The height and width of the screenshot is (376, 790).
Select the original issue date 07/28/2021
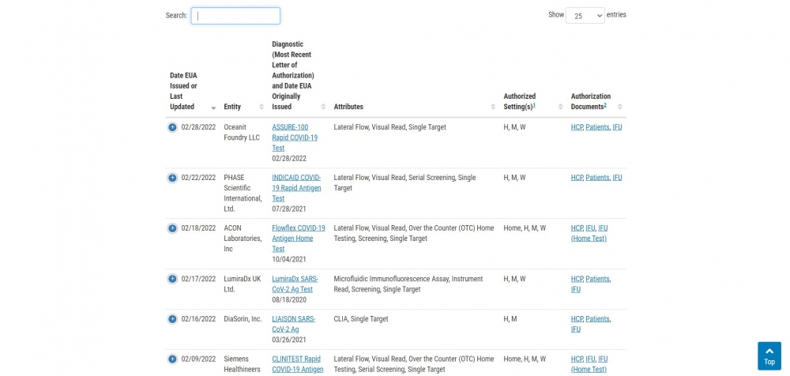(289, 209)
